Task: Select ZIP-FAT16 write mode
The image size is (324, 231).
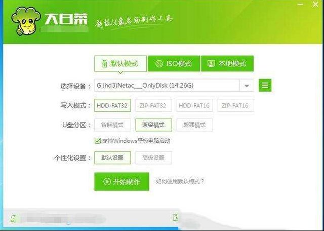Action: (x=236, y=105)
